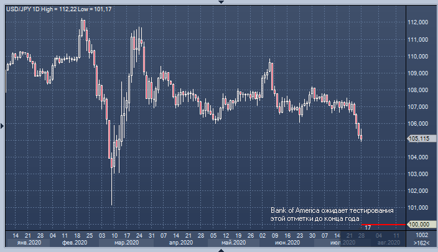Screen dimensions: 438x252
Task: Select the 105,115 current price label
Action: tap(419, 139)
